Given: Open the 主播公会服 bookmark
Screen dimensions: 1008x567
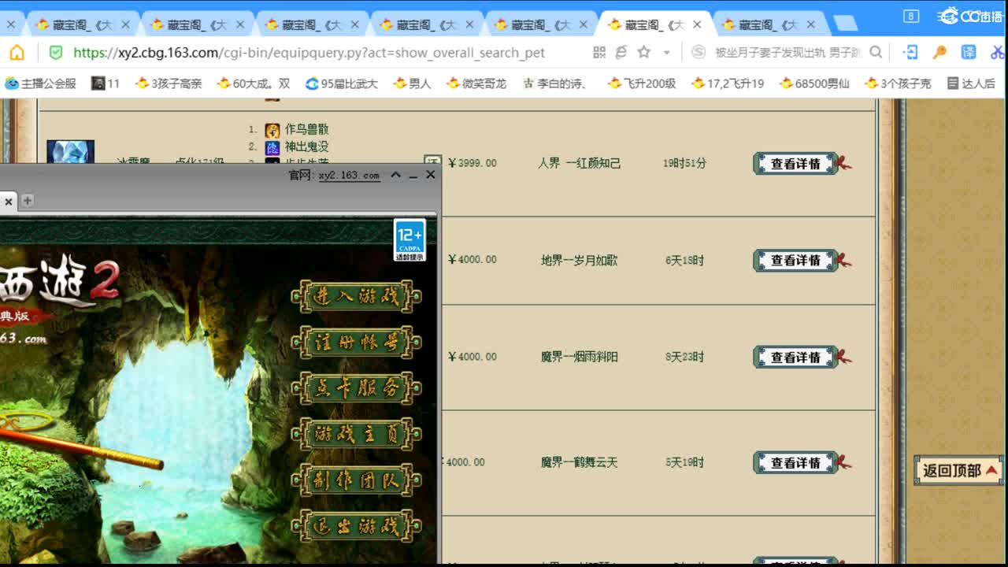Looking at the screenshot, I should tap(41, 83).
